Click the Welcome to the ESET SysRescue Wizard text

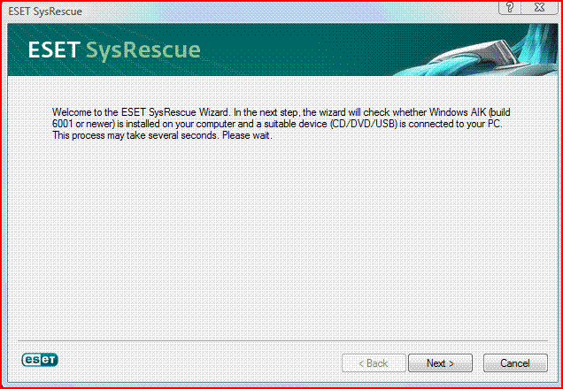click(x=140, y=112)
